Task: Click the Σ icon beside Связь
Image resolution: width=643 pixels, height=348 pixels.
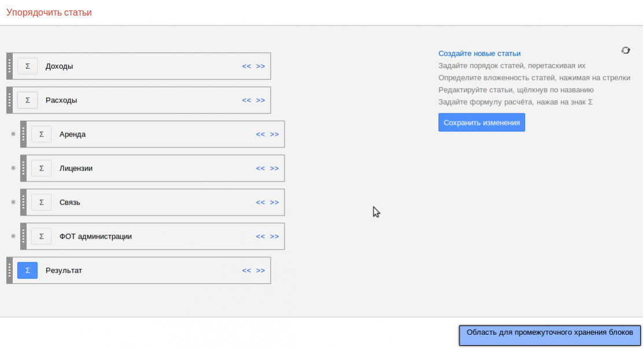Action: (41, 202)
